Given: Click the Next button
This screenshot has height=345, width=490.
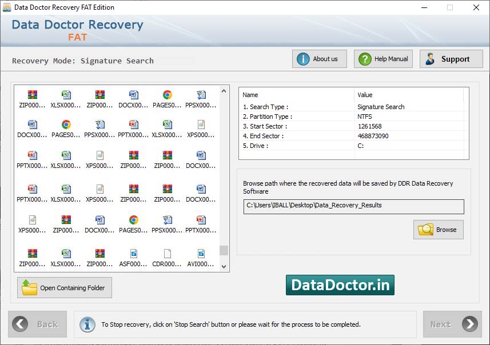Looking at the screenshot, I should [452, 324].
